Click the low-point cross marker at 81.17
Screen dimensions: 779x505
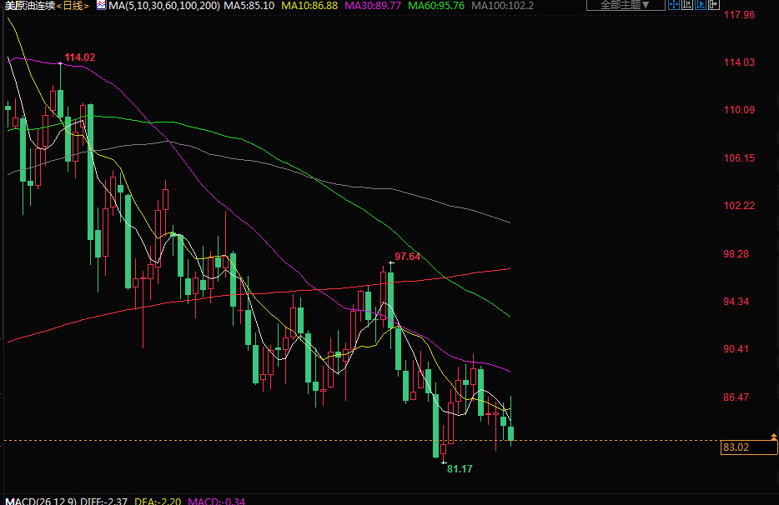point(444,461)
